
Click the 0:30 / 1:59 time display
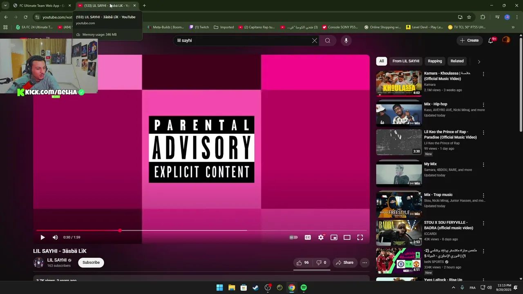click(72, 237)
